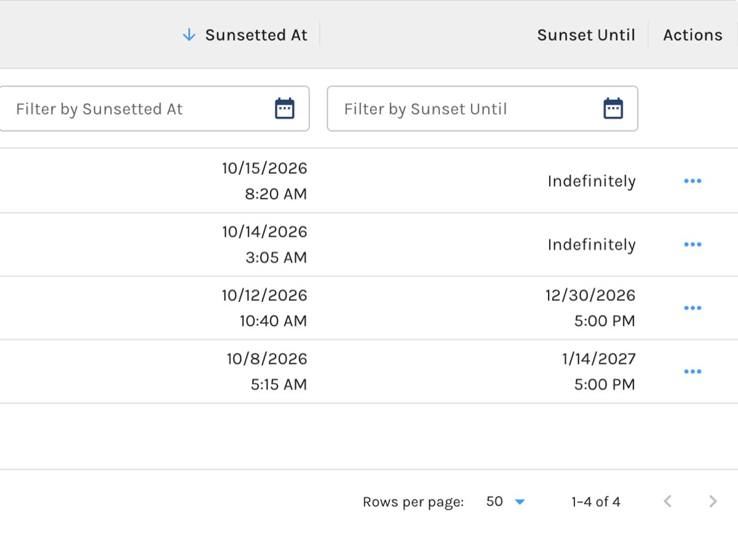Click Indefinitely in the 10/15/2026 row
The width and height of the screenshot is (738, 534).
(x=592, y=181)
